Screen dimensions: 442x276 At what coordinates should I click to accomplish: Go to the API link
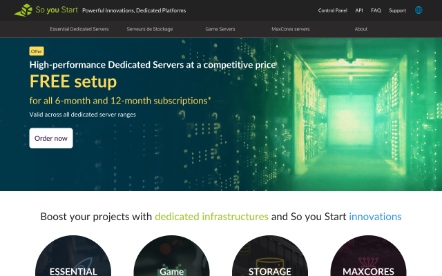pos(359,10)
